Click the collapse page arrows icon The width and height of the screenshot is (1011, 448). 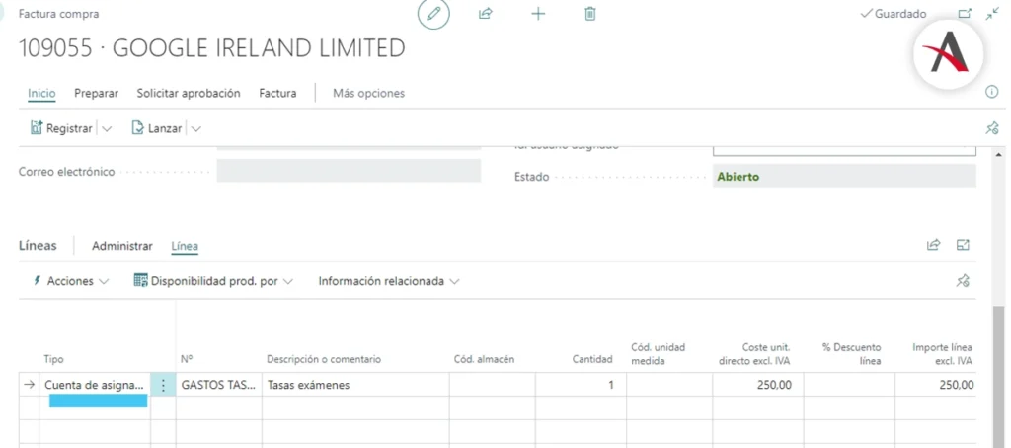click(x=991, y=14)
